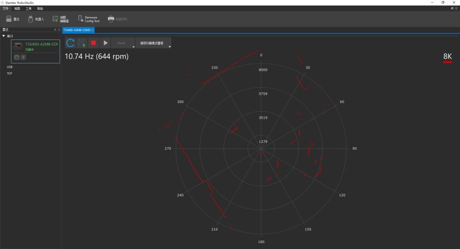The width and height of the screenshot is (460, 249).
Task: Stop scanning with the red square button
Action: [x=94, y=43]
